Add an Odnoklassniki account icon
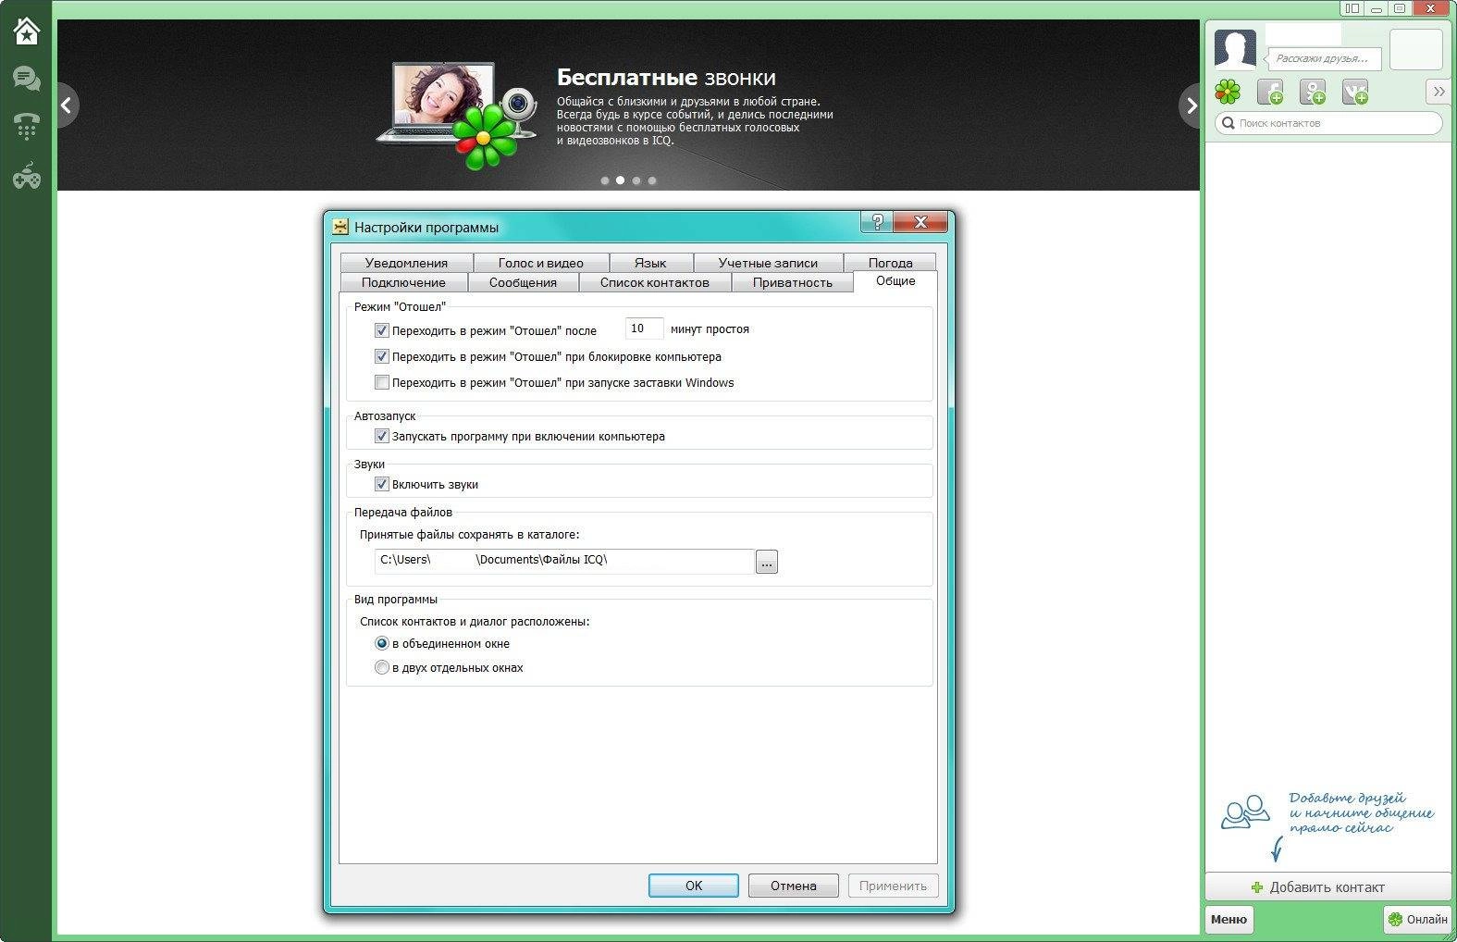This screenshot has width=1457, height=942. 1313,92
